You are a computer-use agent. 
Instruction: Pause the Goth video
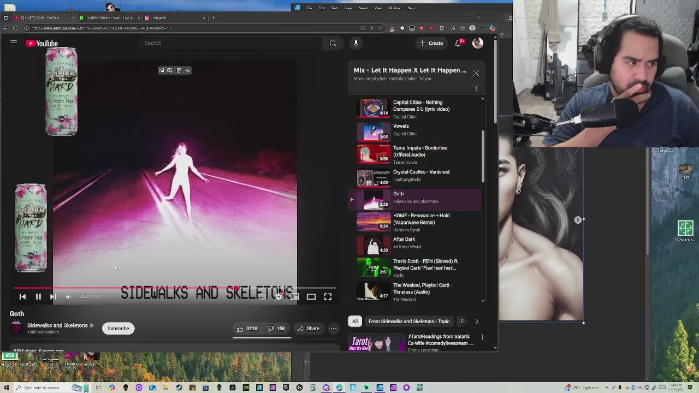(x=38, y=296)
